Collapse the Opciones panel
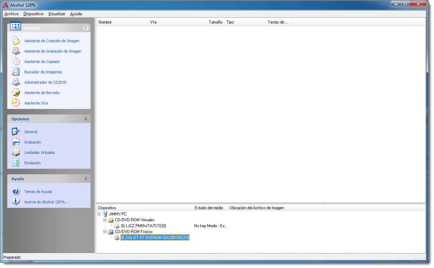The image size is (434, 268). click(86, 119)
